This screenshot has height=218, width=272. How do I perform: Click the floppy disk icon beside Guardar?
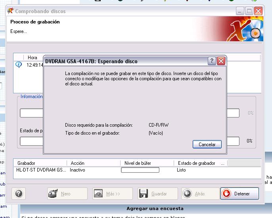click(x=143, y=193)
